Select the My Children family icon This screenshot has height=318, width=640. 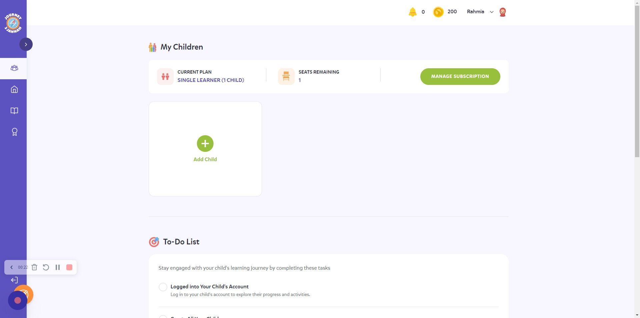tap(153, 47)
